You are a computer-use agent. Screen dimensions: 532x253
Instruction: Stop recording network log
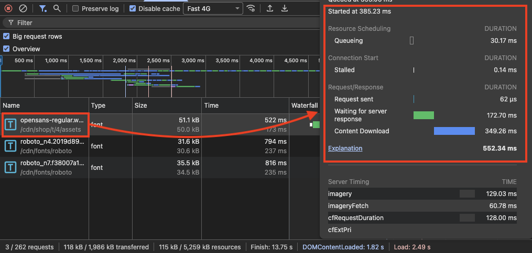tap(8, 8)
